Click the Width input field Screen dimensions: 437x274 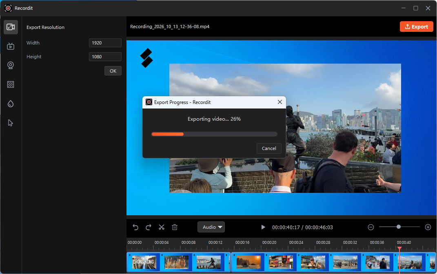105,43
